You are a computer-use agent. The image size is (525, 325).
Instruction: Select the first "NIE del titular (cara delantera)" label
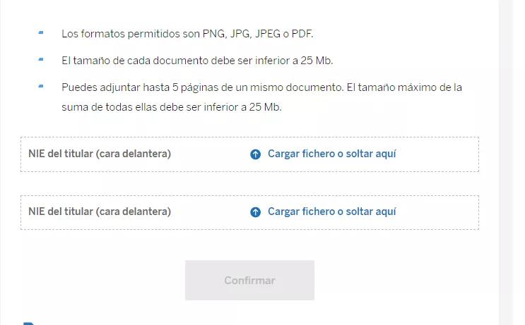click(100, 154)
